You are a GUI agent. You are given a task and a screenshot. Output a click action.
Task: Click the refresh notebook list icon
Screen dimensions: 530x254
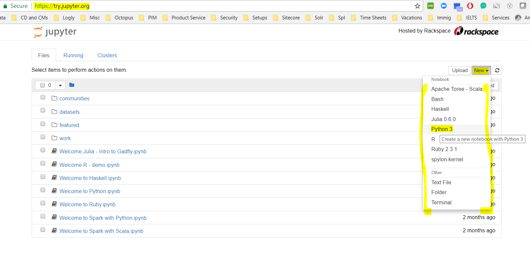click(497, 70)
